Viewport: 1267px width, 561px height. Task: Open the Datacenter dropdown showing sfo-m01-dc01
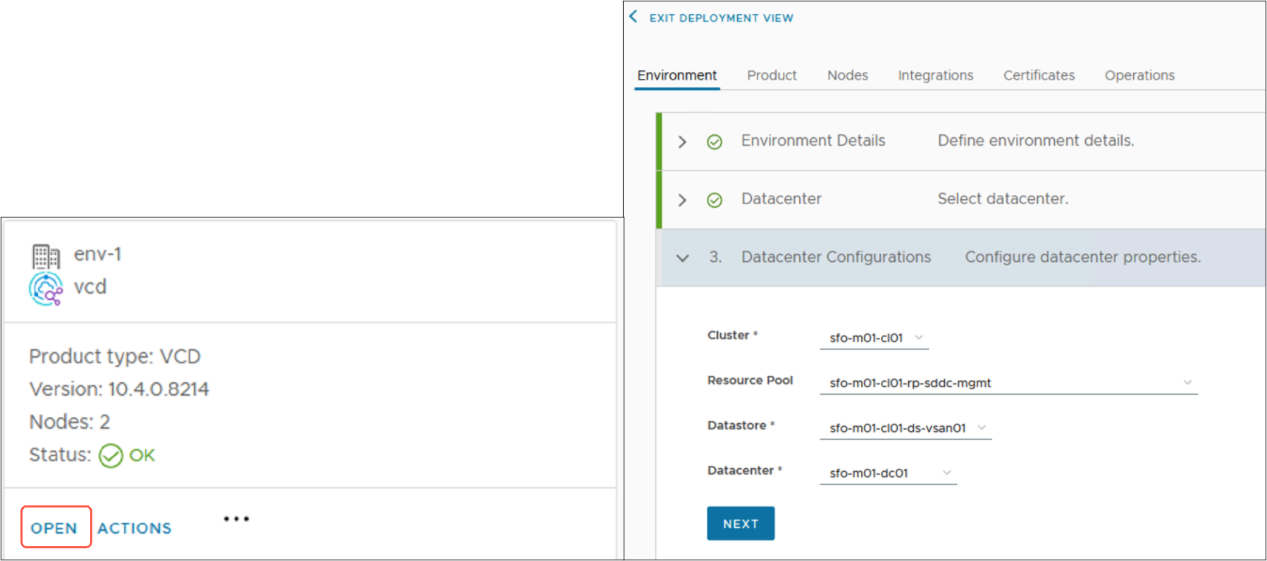pyautogui.click(x=888, y=473)
